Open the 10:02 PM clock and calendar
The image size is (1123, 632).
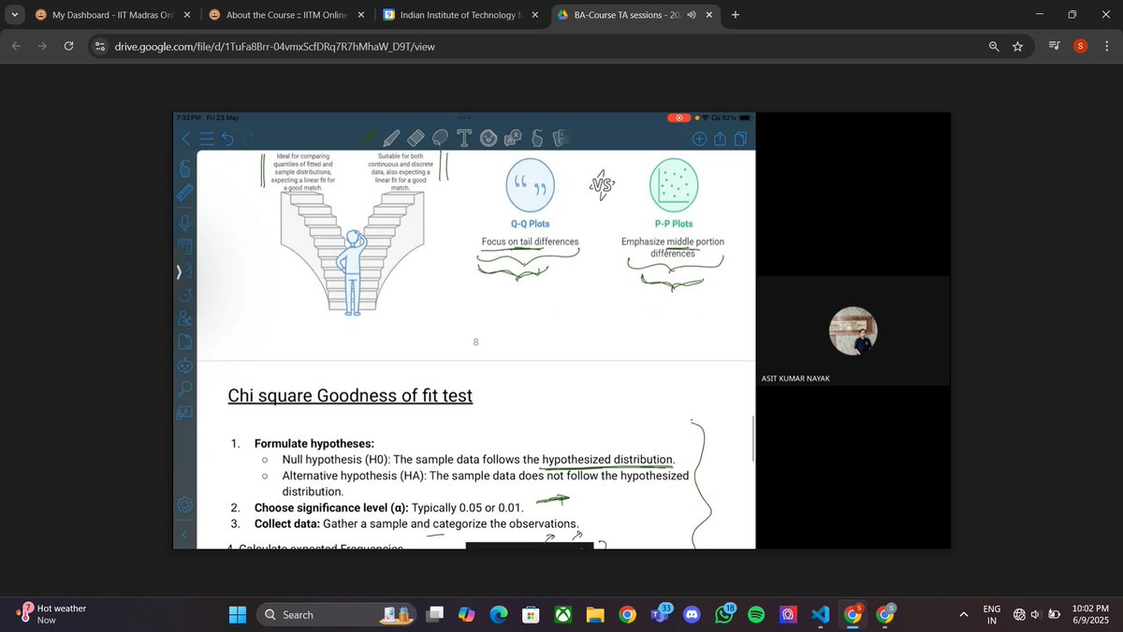coord(1091,614)
